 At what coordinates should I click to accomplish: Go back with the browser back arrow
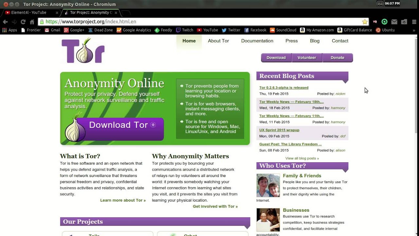pyautogui.click(x=5, y=22)
